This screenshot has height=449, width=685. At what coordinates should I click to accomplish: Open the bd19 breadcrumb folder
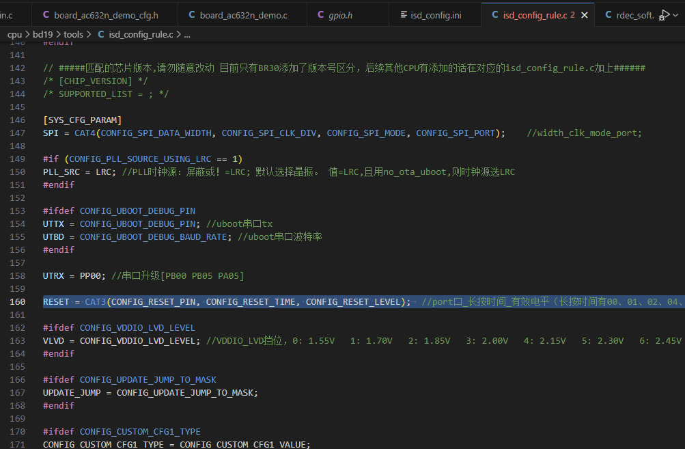coord(42,35)
